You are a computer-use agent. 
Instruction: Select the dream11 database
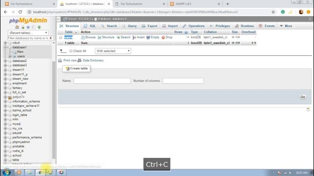pos(18,70)
